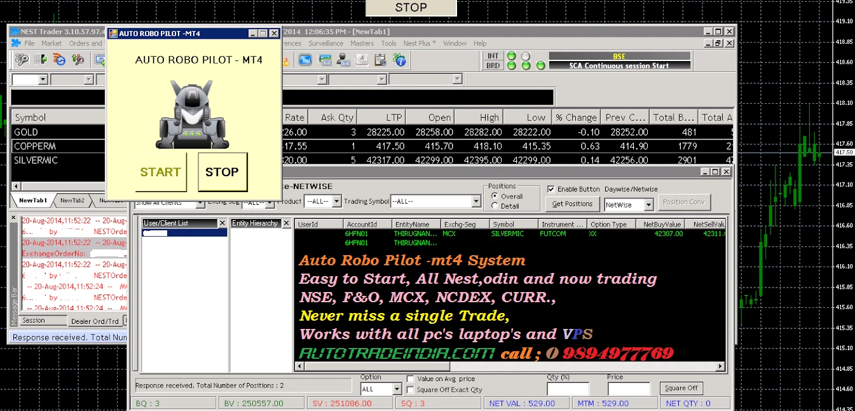The width and height of the screenshot is (855, 411).
Task: Open the first combo box under NEST toolbar
Action: [x=43, y=80]
